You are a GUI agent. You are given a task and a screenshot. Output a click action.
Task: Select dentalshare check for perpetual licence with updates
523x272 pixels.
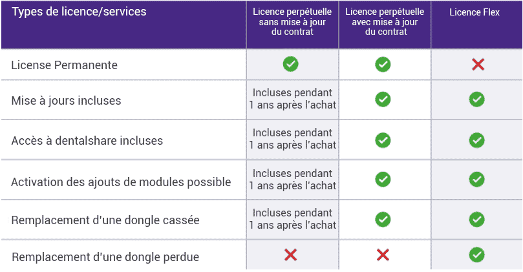click(383, 140)
